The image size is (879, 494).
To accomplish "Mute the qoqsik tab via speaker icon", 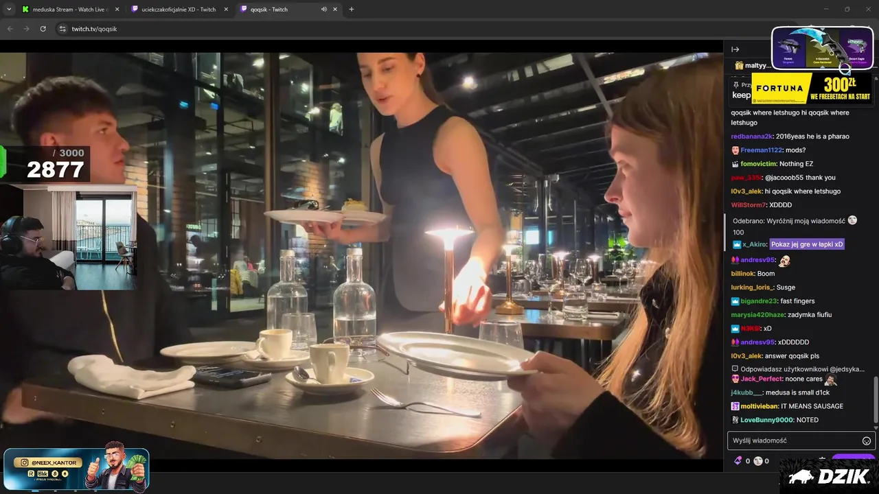I will (323, 10).
